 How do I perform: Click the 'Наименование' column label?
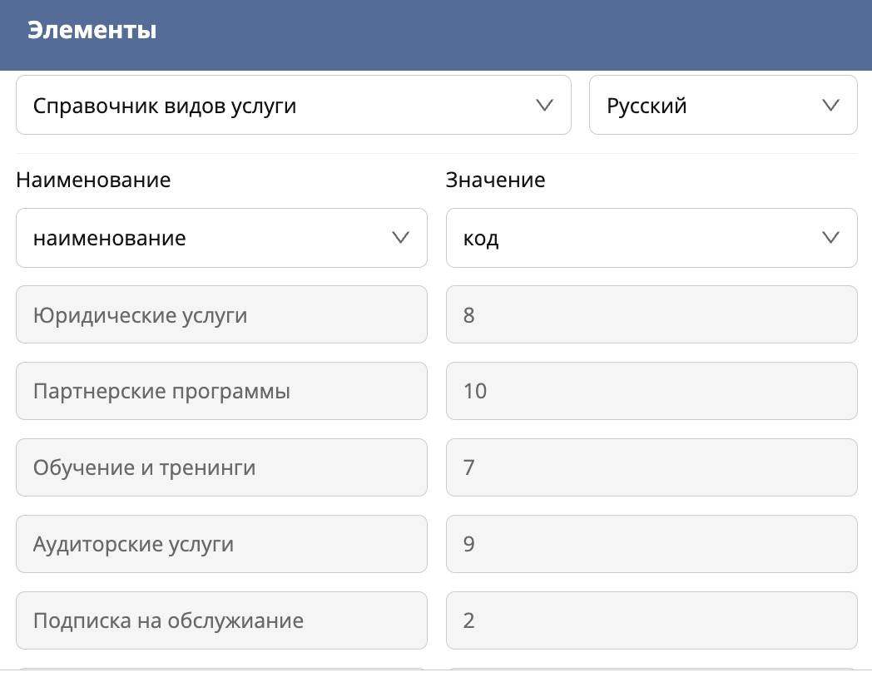[x=92, y=180]
